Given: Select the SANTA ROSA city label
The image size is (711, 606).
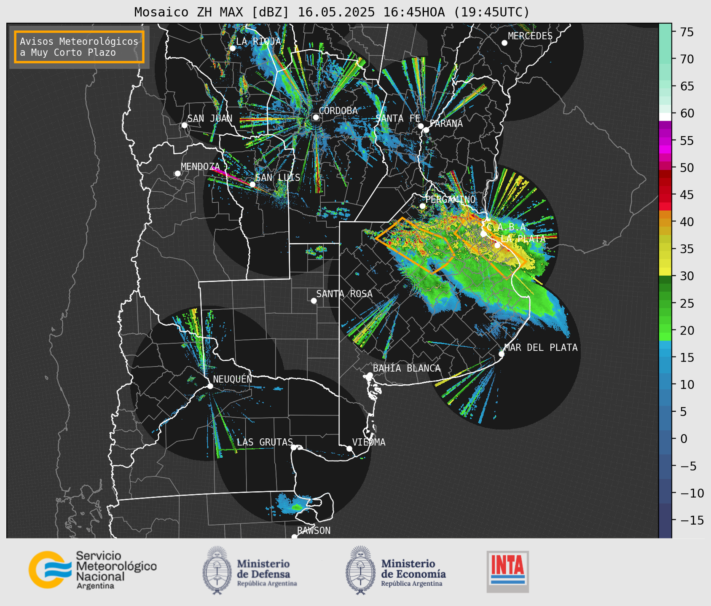Looking at the screenshot, I should pos(345,294).
